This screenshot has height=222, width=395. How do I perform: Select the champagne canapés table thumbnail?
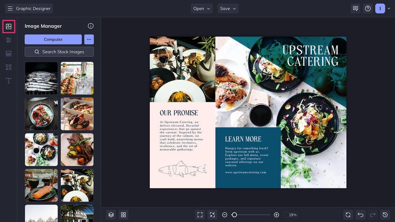(77, 78)
